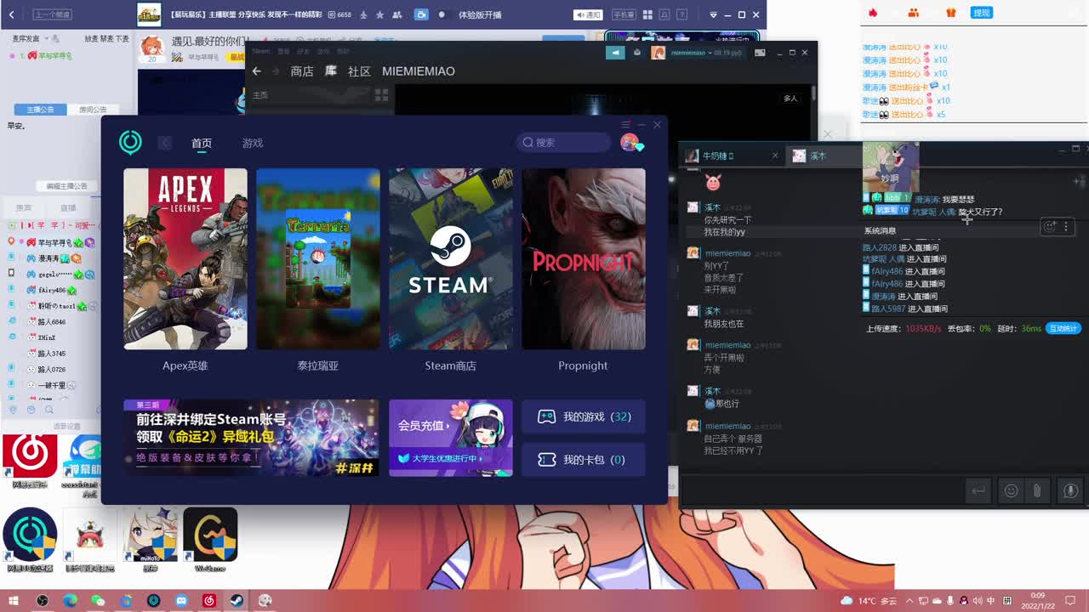Click the search box in the accelerator
Screen dimensions: 1089x612
pyautogui.click(x=563, y=142)
